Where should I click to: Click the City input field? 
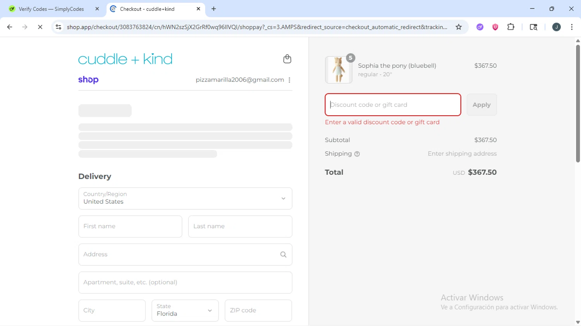pyautogui.click(x=112, y=311)
